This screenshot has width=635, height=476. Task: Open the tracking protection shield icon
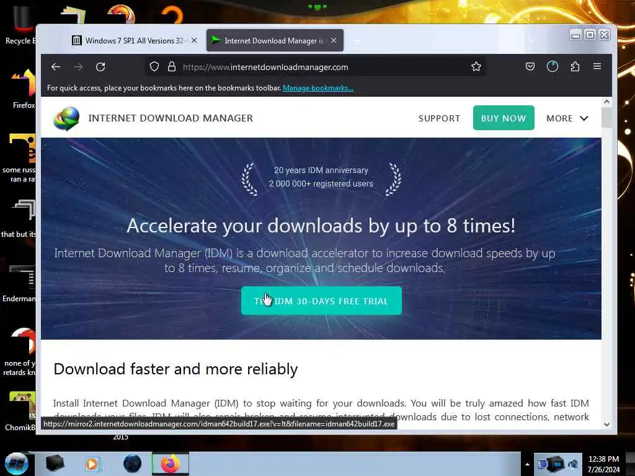click(x=154, y=67)
